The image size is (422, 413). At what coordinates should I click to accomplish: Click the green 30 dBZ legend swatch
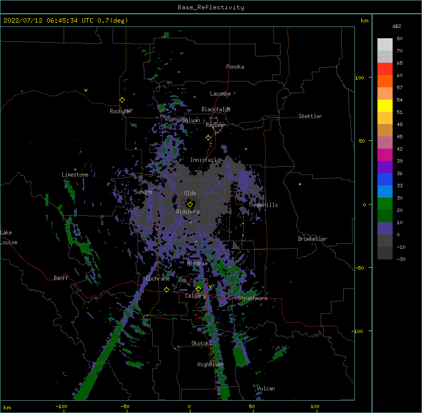click(385, 204)
